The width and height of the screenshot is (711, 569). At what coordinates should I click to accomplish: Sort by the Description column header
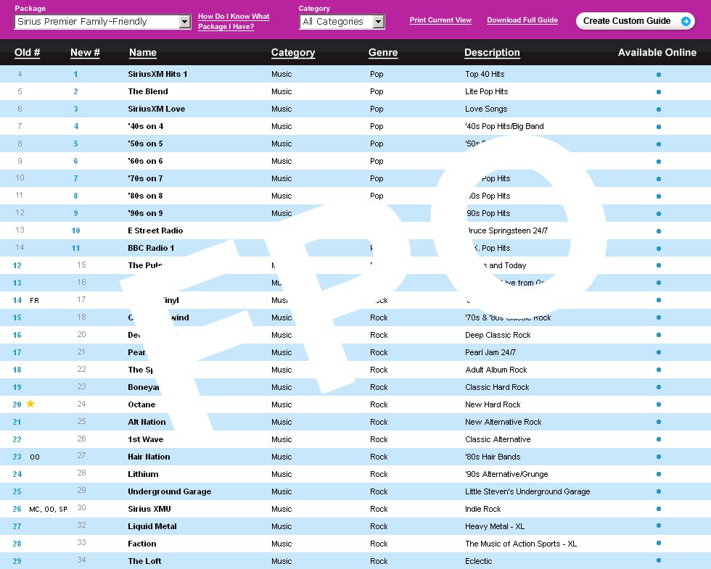tap(492, 52)
